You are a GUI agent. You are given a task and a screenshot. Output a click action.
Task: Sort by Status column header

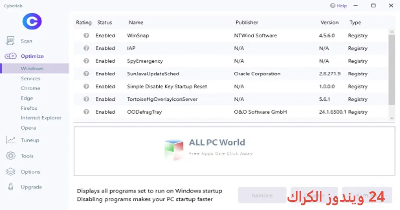coord(105,22)
